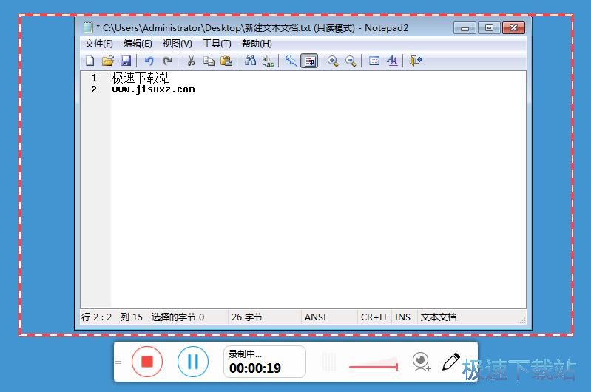Minimize the Notepad2 window
This screenshot has width=591, height=392.
click(465, 28)
